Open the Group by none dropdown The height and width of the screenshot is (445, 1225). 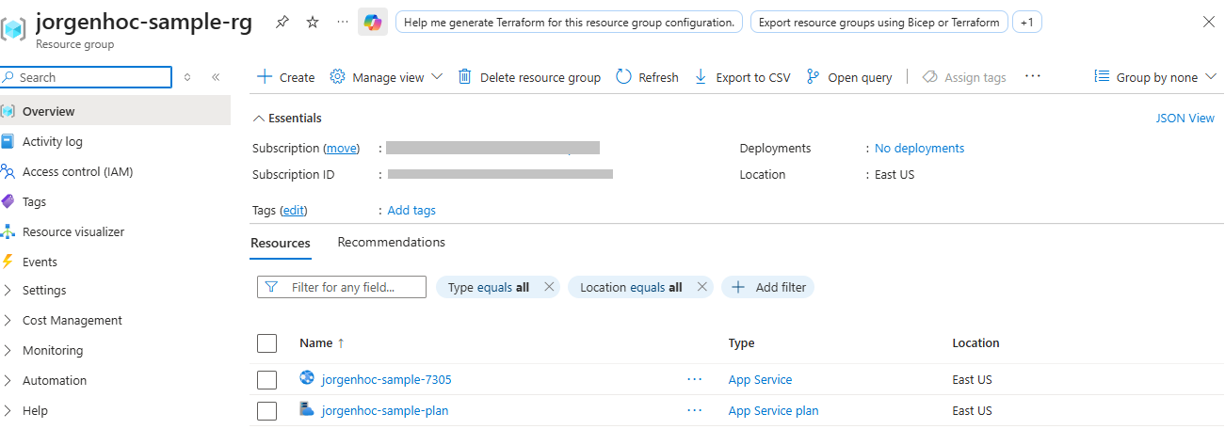point(1155,77)
